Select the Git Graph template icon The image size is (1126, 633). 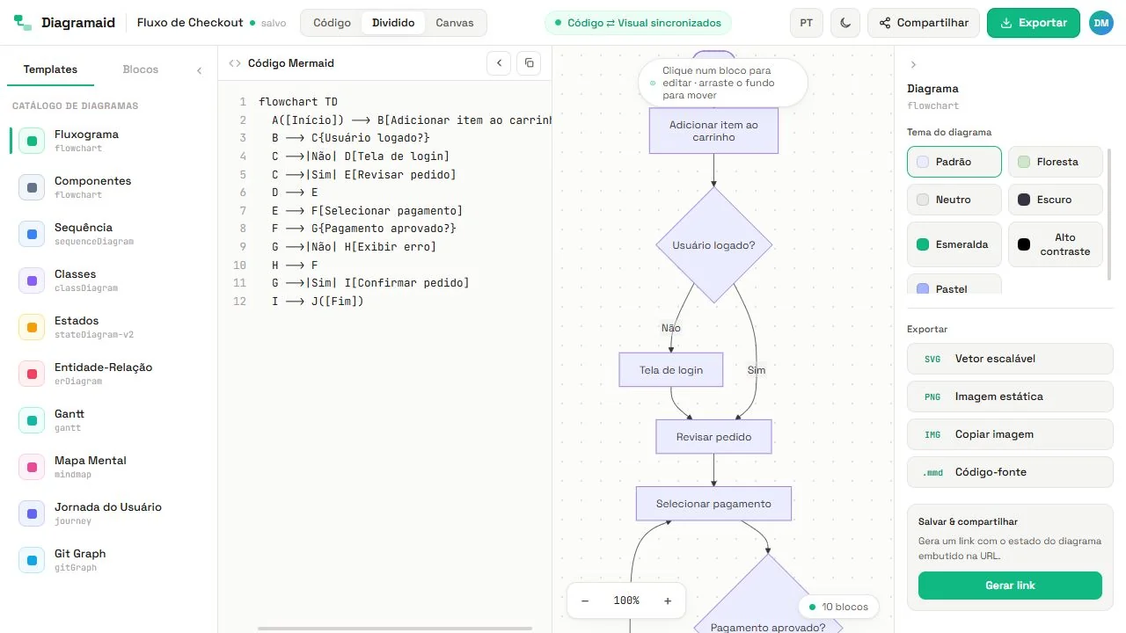(x=32, y=560)
